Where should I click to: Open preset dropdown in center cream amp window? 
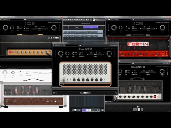[x=95, y=54]
